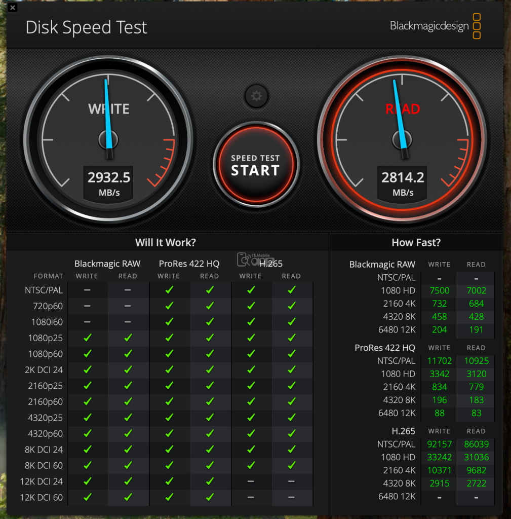
Task: Click the 12K DCI 60 ProRes read checkmark
Action: point(210,497)
